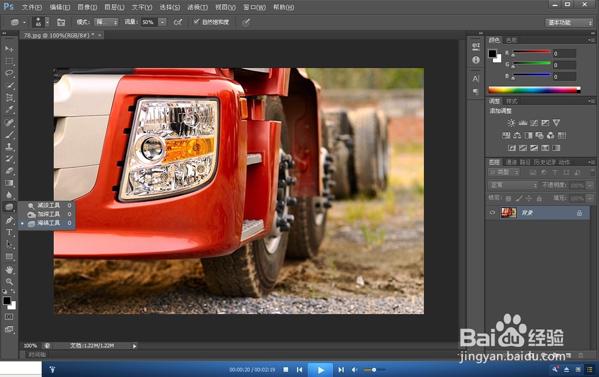Screen dimensions: 599x377
Task: Open the 图像(I) menu
Action: click(87, 7)
